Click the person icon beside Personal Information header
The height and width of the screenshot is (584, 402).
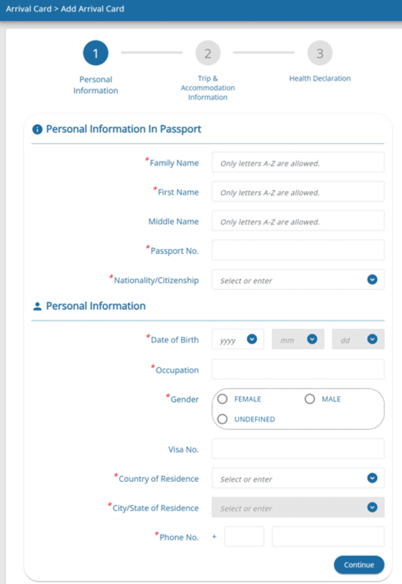tap(36, 306)
